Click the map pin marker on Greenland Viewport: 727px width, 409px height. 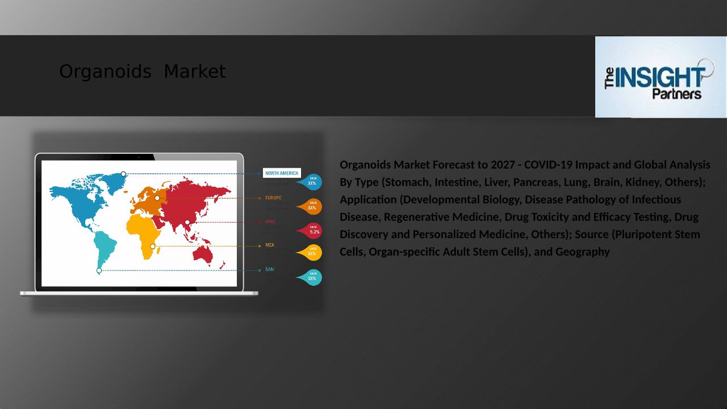tap(123, 174)
